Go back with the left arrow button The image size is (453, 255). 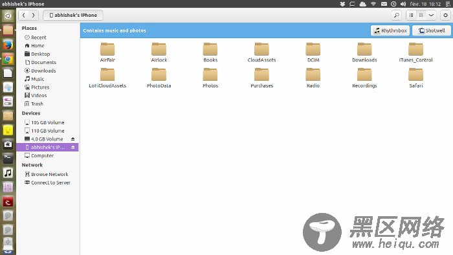click(x=24, y=15)
